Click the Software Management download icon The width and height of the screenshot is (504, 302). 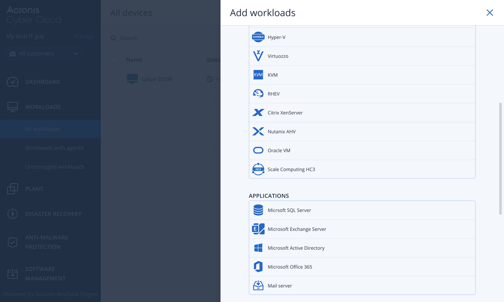(13, 274)
